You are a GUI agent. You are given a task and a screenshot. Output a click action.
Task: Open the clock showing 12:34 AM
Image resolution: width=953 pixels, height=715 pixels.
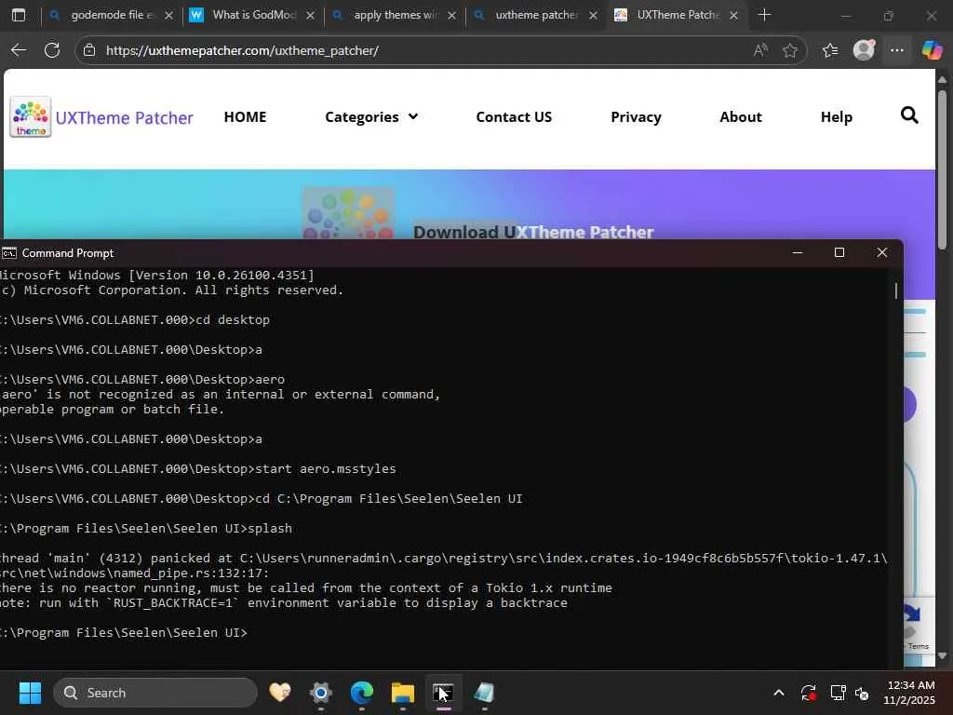(909, 693)
